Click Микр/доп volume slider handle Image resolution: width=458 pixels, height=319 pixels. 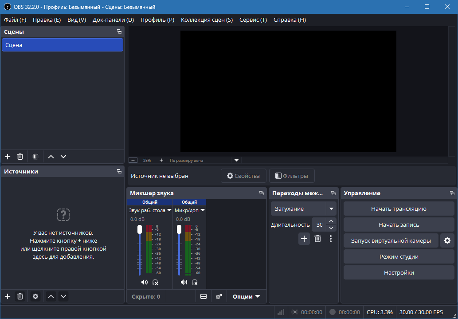point(179,229)
